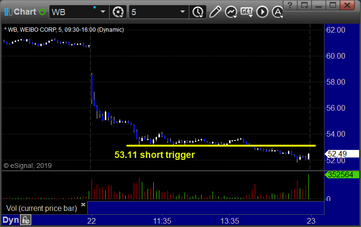The height and width of the screenshot is (227, 361).
Task: Click the GET tools icon
Action: pos(247,12)
